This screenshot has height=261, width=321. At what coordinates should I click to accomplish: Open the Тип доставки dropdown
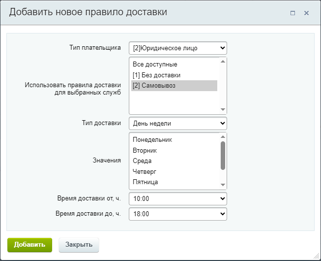pyautogui.click(x=178, y=124)
